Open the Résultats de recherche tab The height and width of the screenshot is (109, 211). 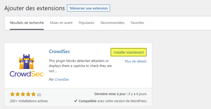pos(27,23)
